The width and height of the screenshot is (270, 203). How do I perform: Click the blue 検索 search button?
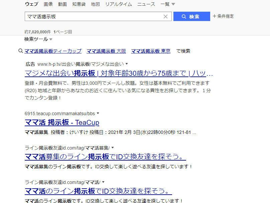(192, 16)
